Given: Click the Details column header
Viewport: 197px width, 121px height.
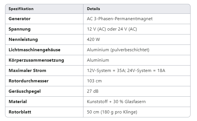Looking at the screenshot, I should coord(93,9).
